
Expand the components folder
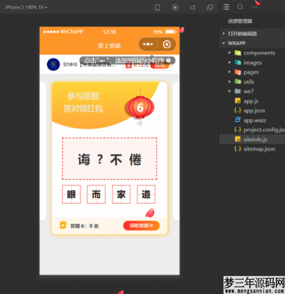229,53
